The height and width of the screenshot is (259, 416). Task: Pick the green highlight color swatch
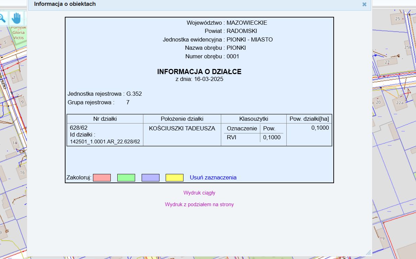pyautogui.click(x=126, y=177)
